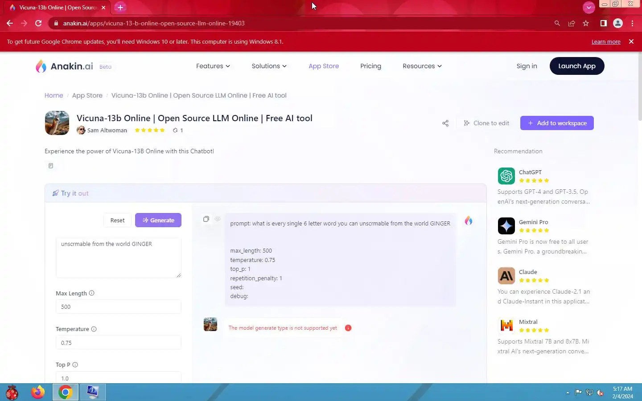Click the Max Length info icon
This screenshot has width=642, height=401.
[x=92, y=293]
